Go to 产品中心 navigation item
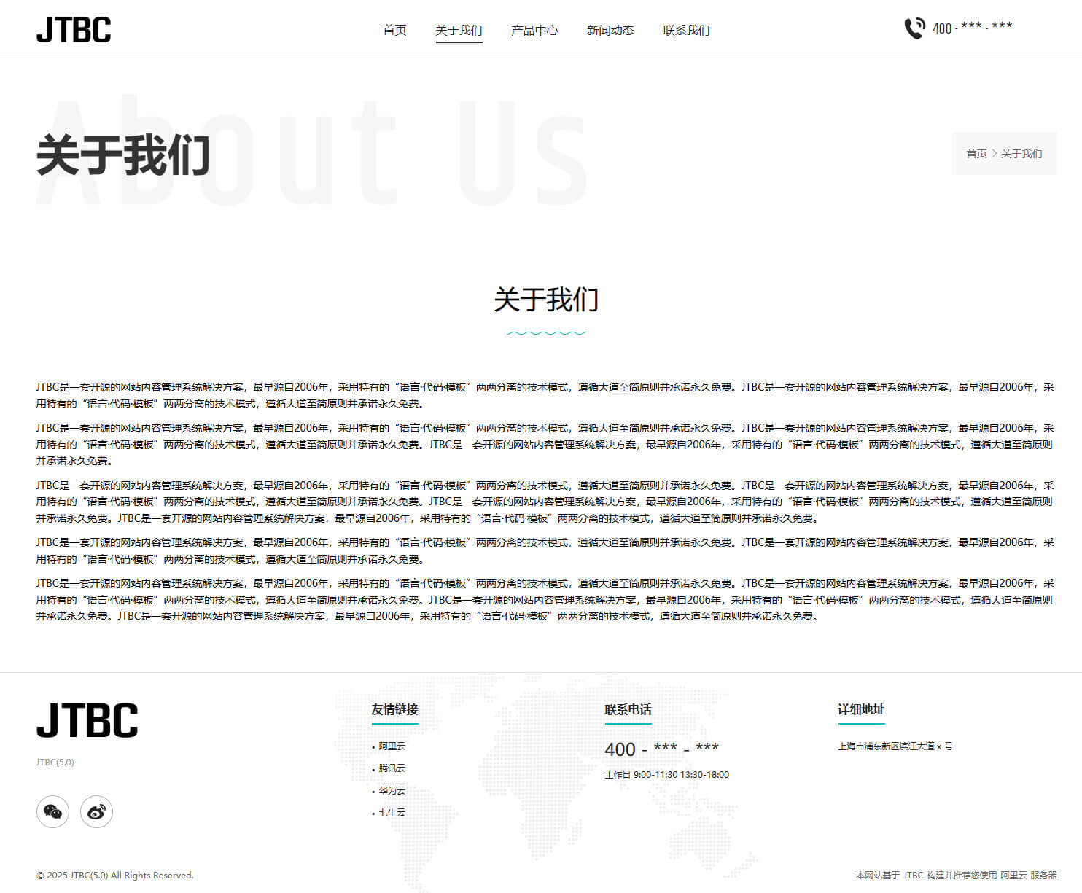 (534, 30)
